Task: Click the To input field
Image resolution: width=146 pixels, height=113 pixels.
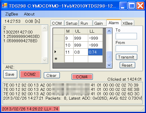Action: tap(126, 36)
